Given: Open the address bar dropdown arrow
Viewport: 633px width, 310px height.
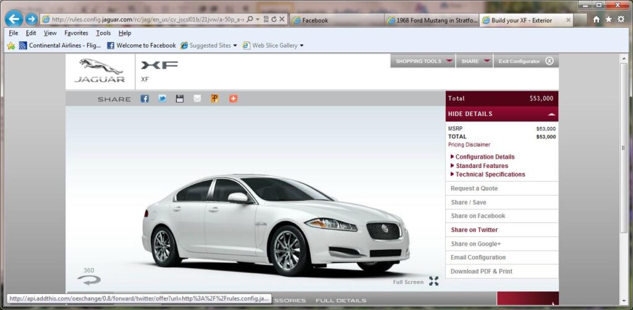Looking at the screenshot, I should click(258, 19).
